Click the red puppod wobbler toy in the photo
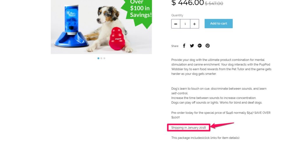298x142 pixels. pos(117,39)
